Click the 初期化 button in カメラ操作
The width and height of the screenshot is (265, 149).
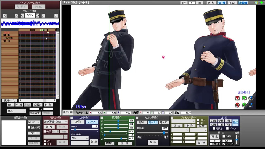pyautogui.click(x=78, y=122)
